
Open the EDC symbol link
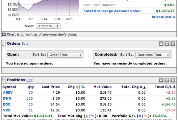click(x=7, y=104)
